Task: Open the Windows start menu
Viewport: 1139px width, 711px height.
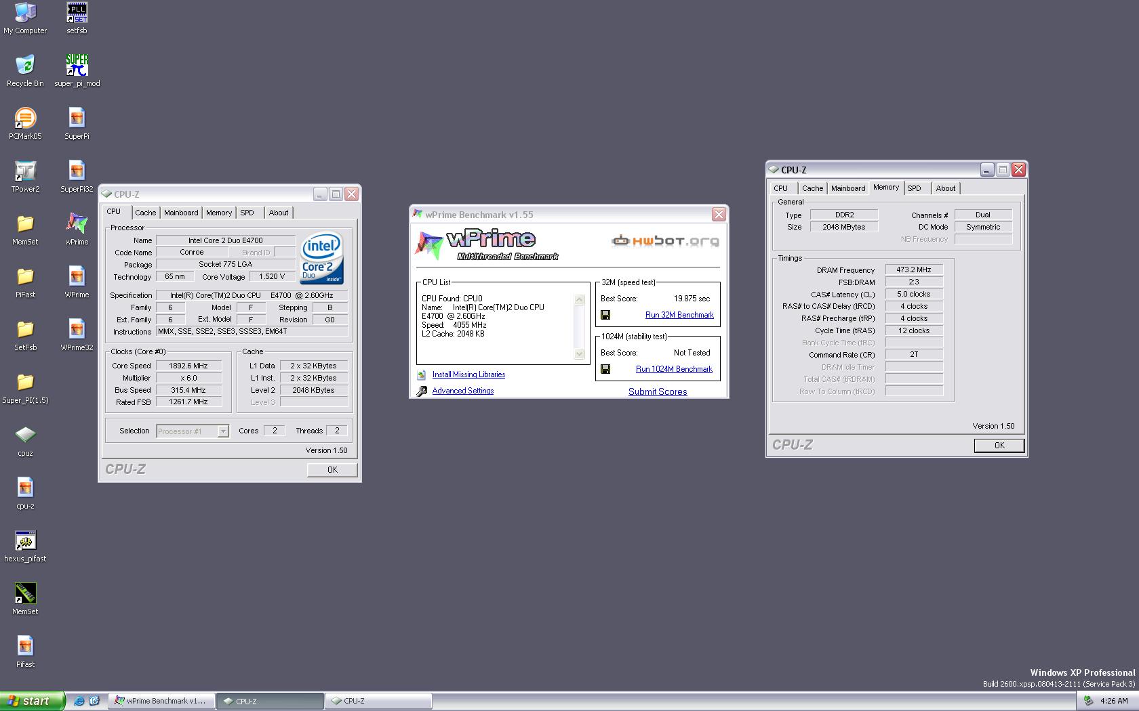Action: click(x=33, y=701)
